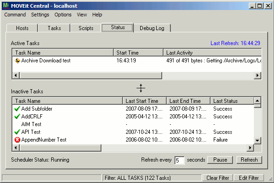Image resolution: width=274 pixels, height=183 pixels.
Task: Click the resize grip in window corner
Action: 270,179
